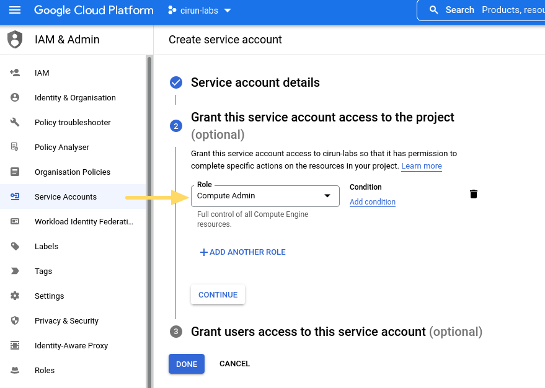Open the cirun-labs project selector
Image resolution: width=545 pixels, height=388 pixels.
[199, 10]
